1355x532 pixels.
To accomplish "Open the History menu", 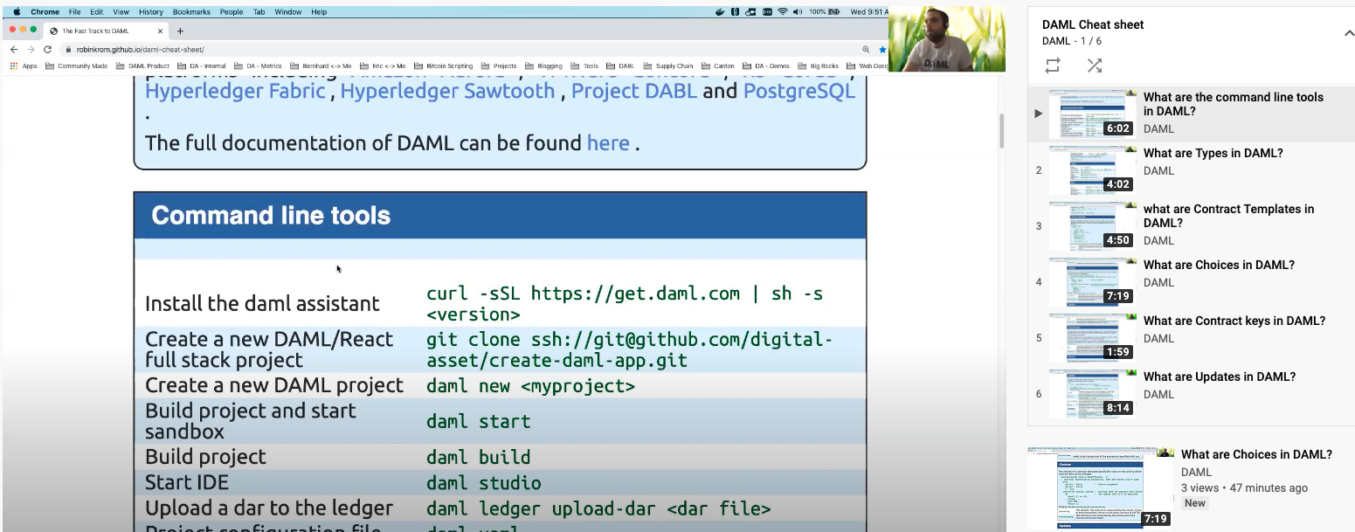I will tap(150, 12).
